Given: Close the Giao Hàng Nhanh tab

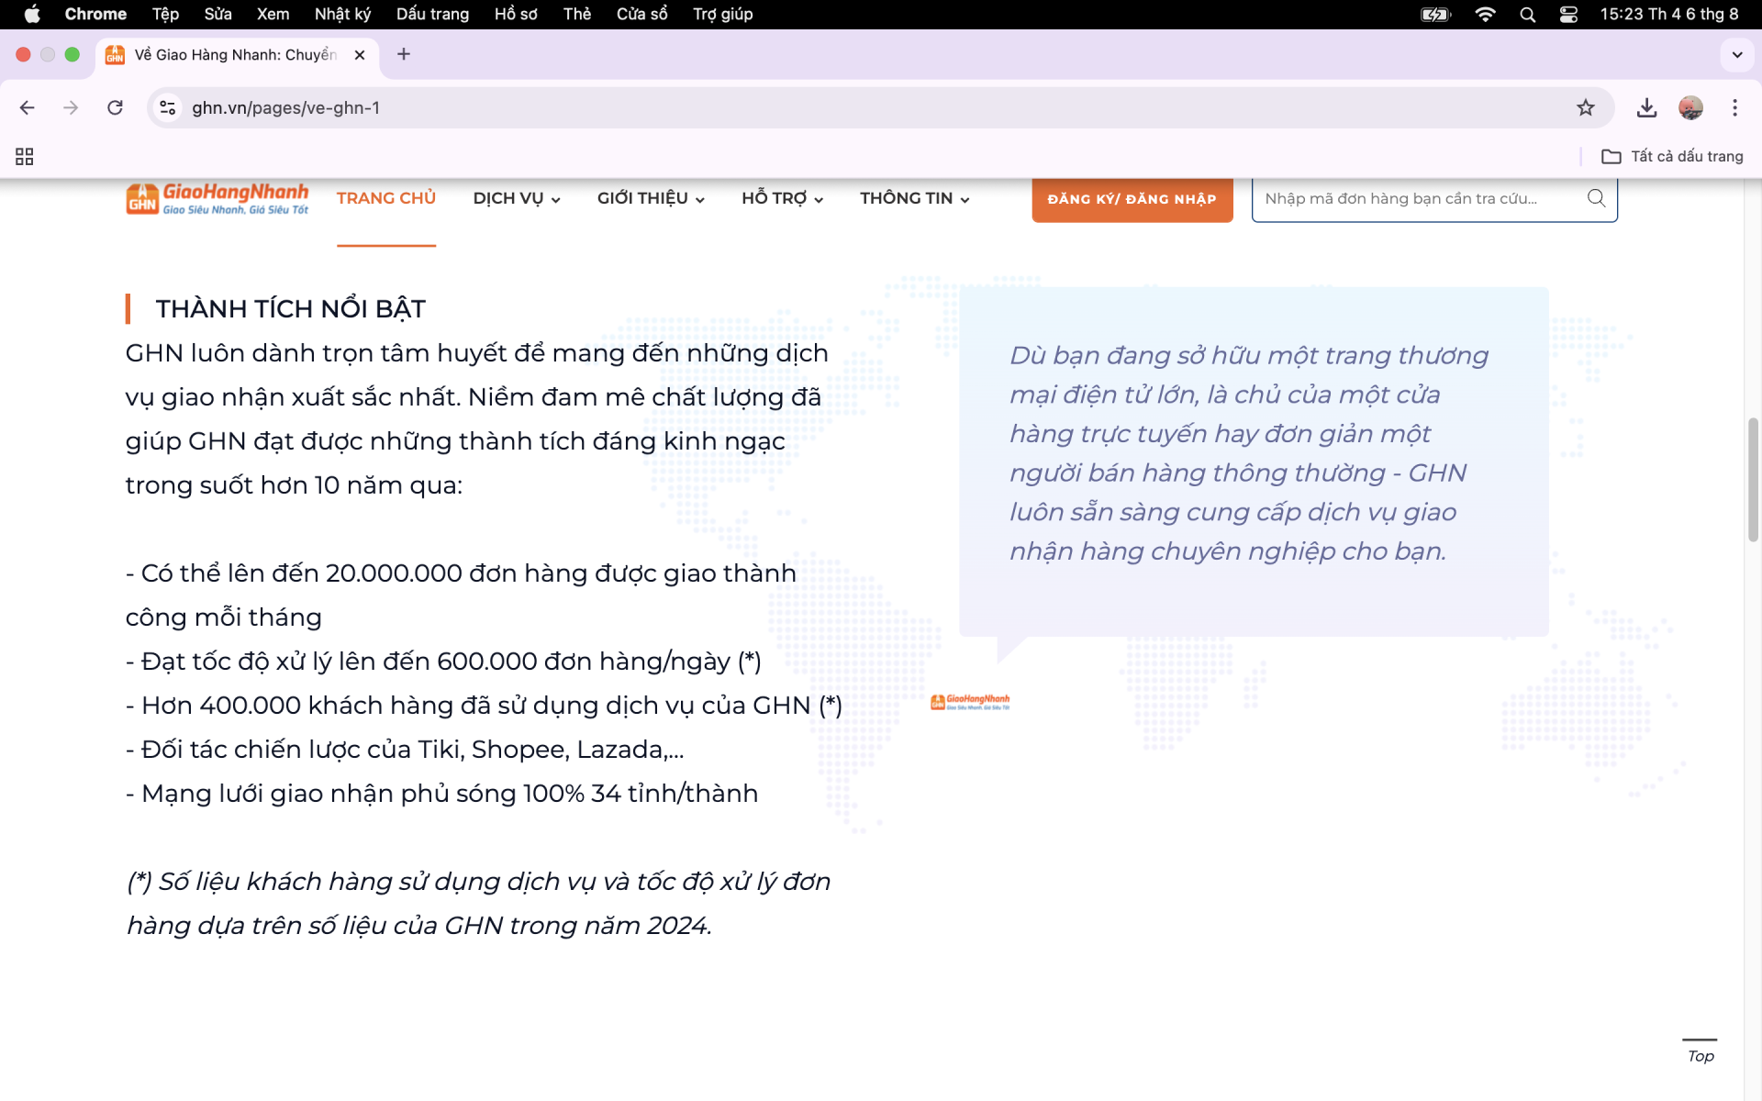Looking at the screenshot, I should (x=360, y=55).
